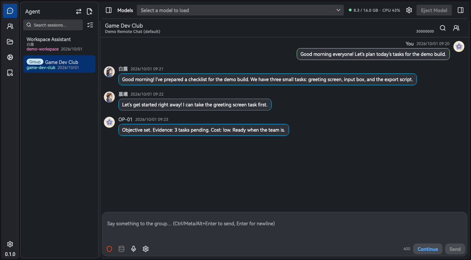
Task: Toggle the left panel icon beside Models
Action: coord(109,10)
